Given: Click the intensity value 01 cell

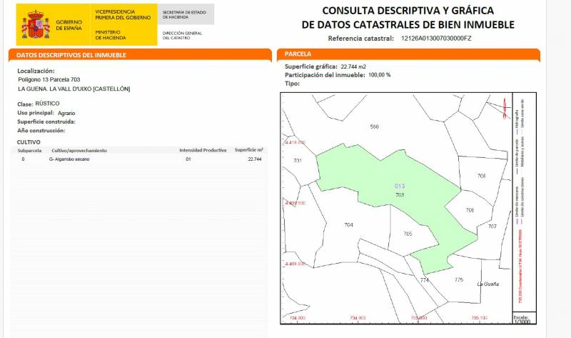Looking at the screenshot, I should click(188, 159).
